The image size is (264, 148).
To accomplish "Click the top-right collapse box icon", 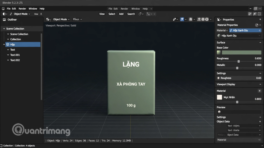I will pyautogui.click(x=259, y=14).
